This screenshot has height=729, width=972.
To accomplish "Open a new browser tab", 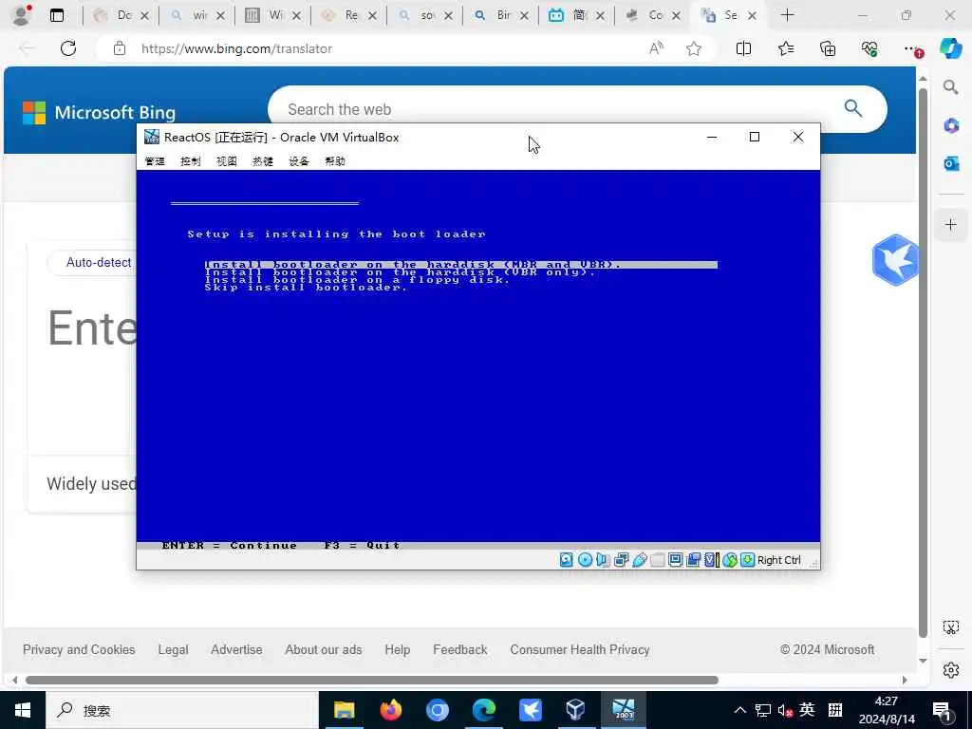I will 787,15.
